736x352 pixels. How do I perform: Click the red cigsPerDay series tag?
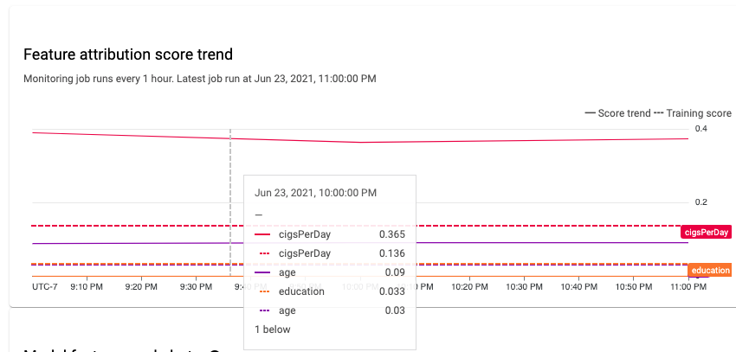coord(706,232)
